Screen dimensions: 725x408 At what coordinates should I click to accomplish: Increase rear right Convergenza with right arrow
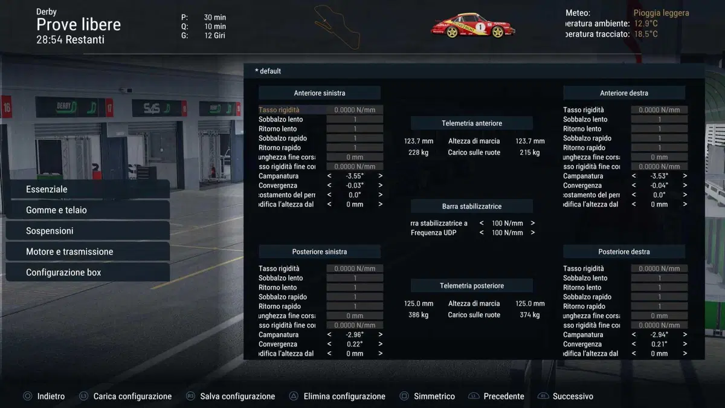point(685,345)
